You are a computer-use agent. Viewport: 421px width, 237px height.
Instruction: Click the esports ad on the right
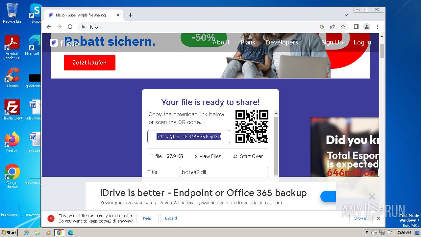[345, 147]
